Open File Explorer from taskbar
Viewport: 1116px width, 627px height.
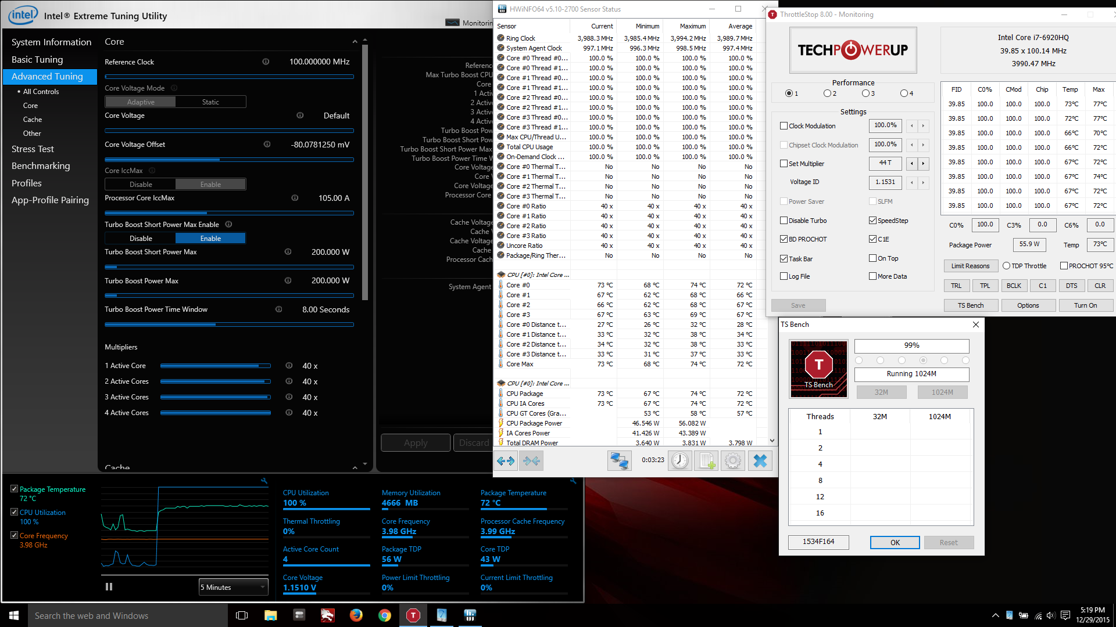270,615
